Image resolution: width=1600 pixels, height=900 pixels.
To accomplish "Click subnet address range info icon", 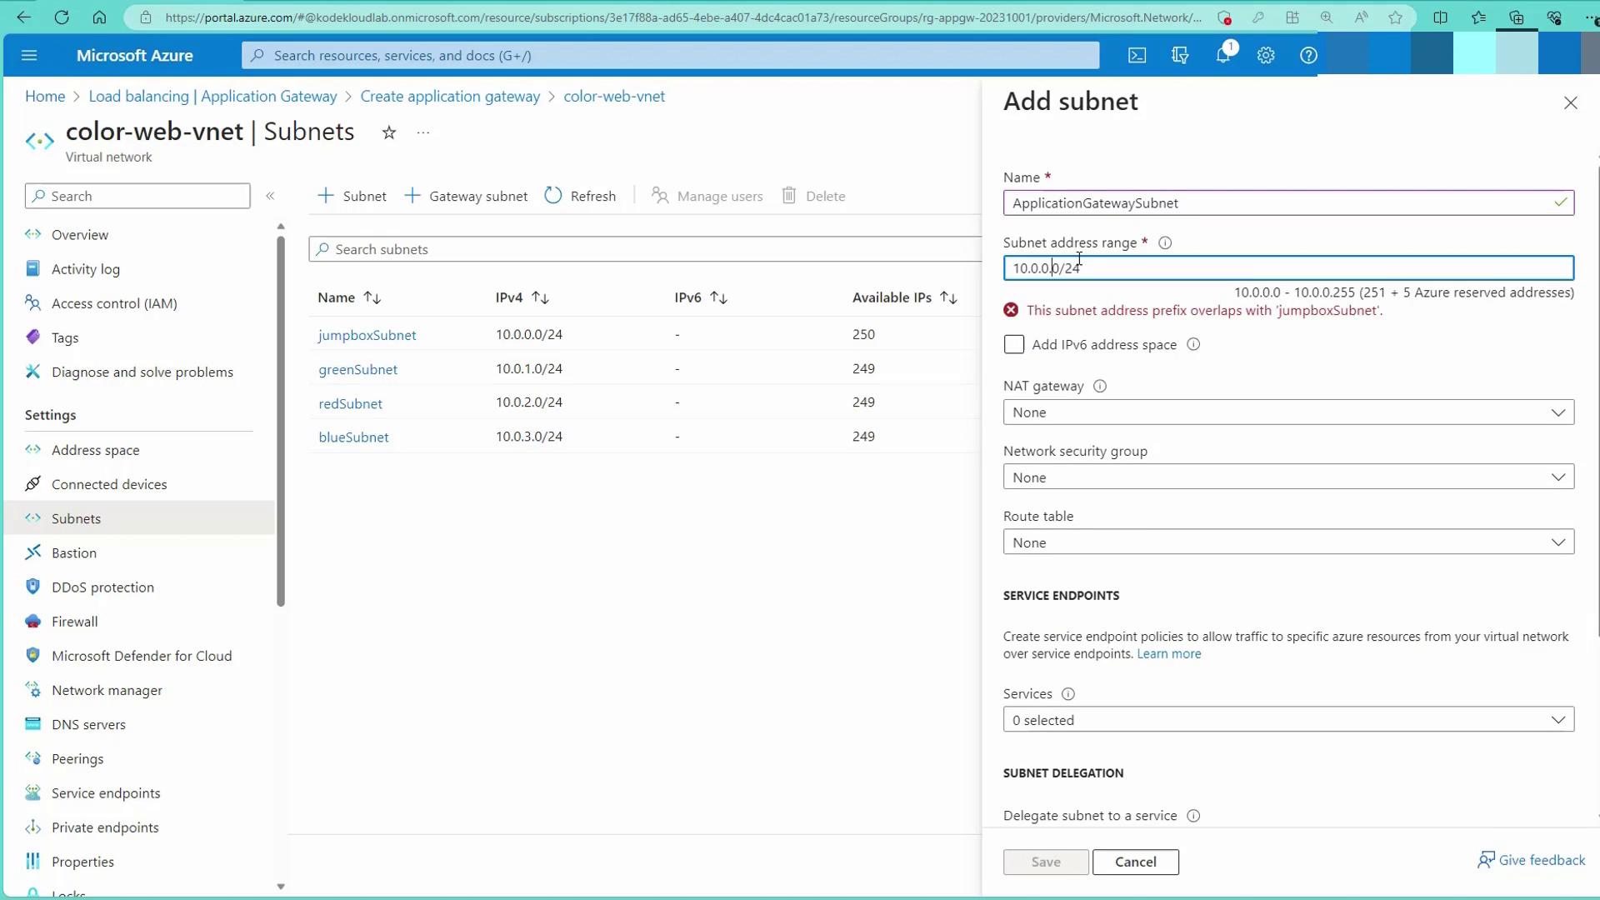I will (1165, 243).
